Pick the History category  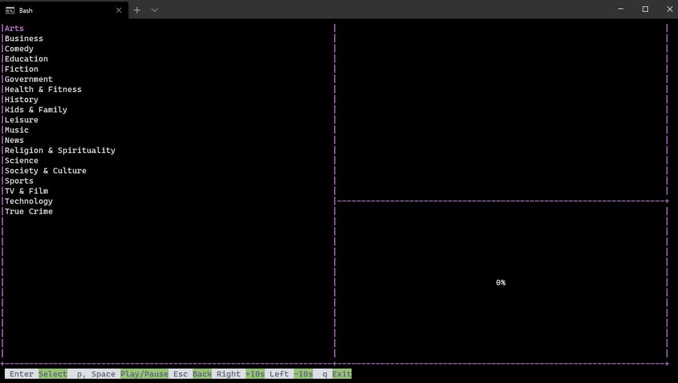(21, 99)
